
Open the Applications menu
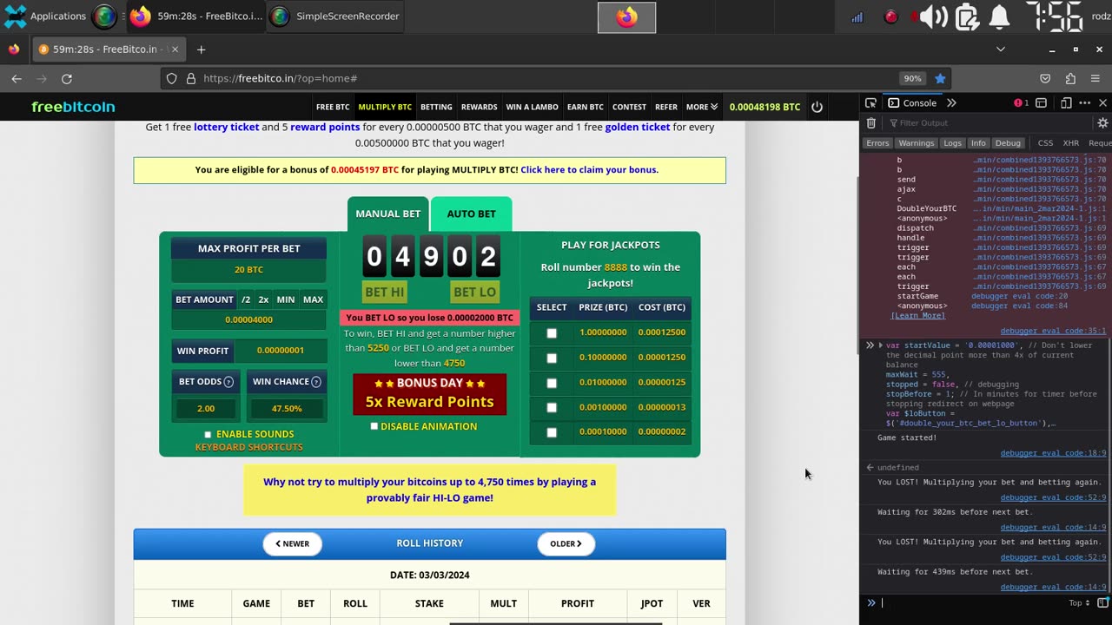pos(45,16)
